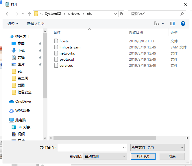Click the networks file icon
Screen dimensions: 192x166
click(x=56, y=53)
